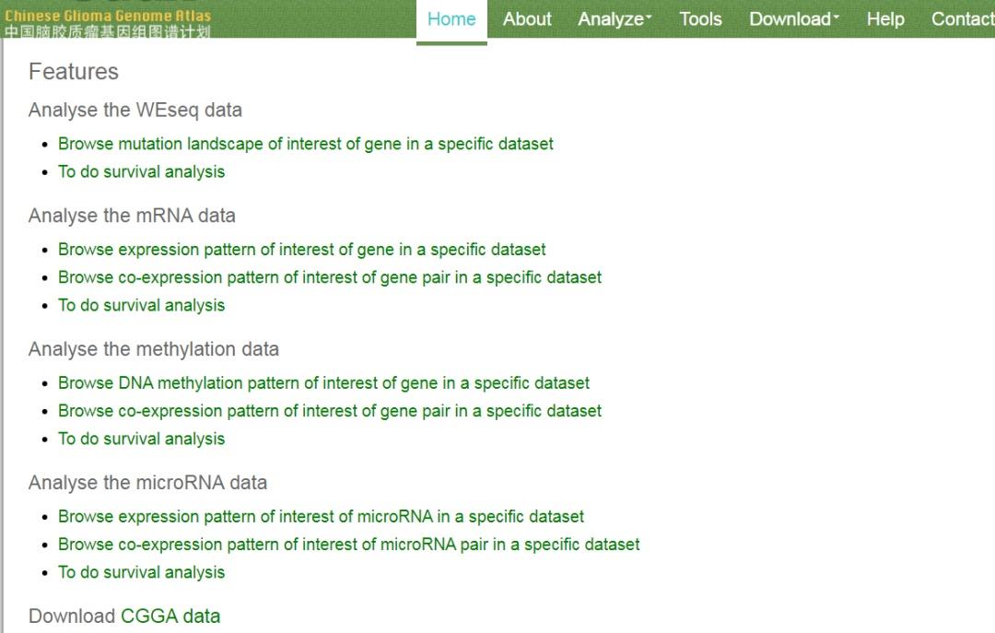Click survival analysis under methylation data
This screenshot has height=633, width=995.
point(142,439)
